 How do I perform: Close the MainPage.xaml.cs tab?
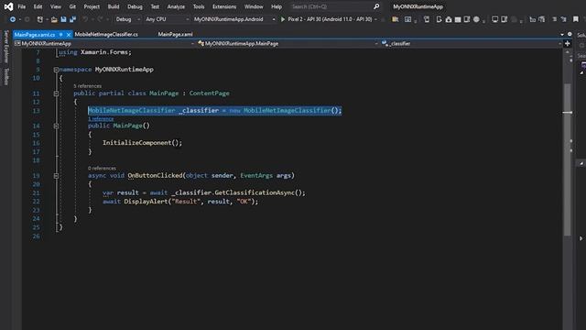coord(69,35)
